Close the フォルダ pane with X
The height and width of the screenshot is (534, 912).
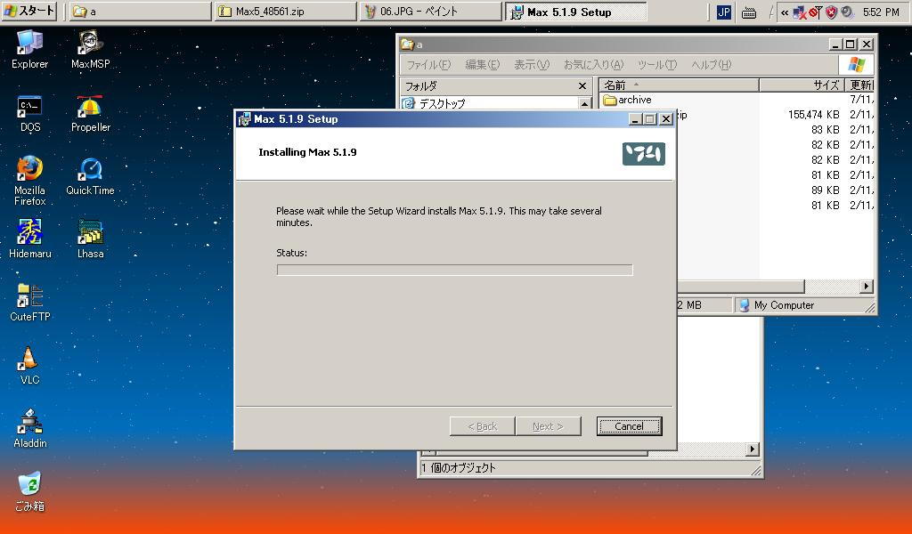582,86
